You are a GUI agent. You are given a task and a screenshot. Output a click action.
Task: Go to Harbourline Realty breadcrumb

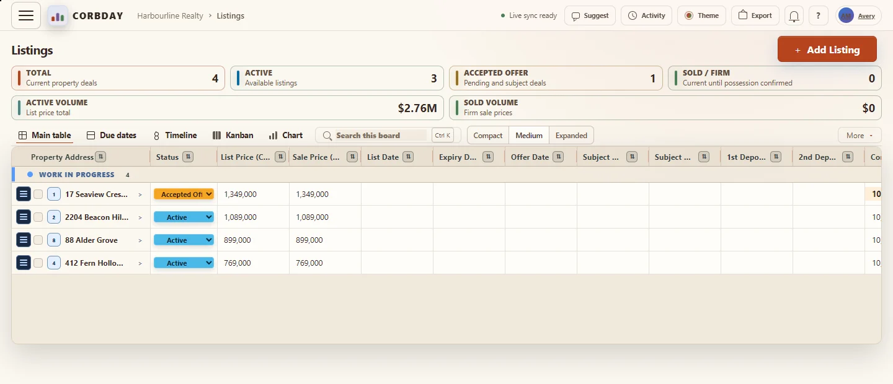point(170,15)
